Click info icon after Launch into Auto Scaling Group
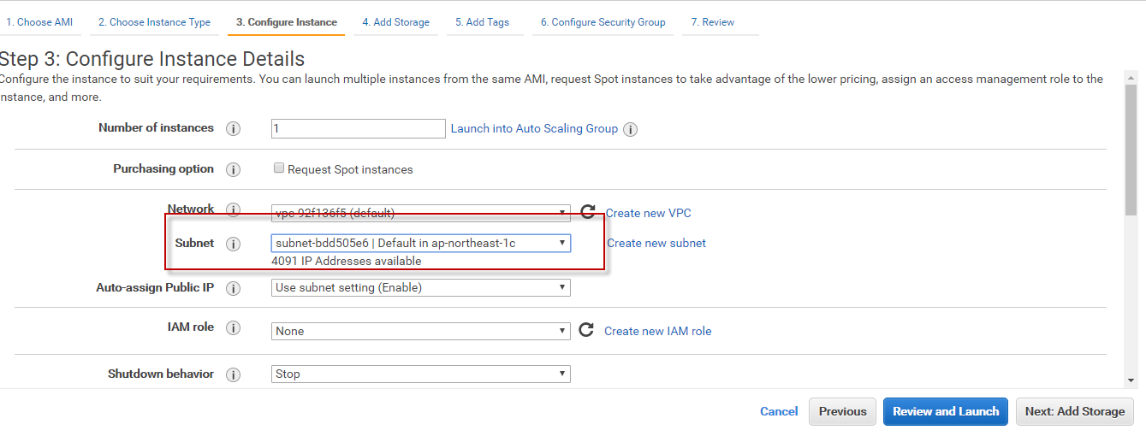Viewport: 1146px width, 442px height. point(631,130)
